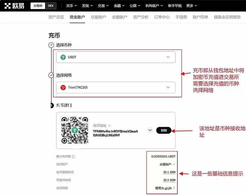
Task: Select the USDT token icon
Action: [63, 57]
